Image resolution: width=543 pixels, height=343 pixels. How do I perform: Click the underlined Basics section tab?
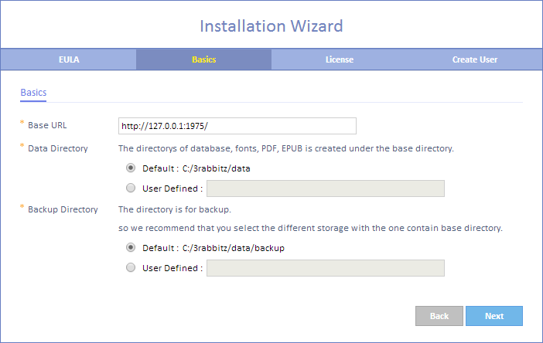33,93
